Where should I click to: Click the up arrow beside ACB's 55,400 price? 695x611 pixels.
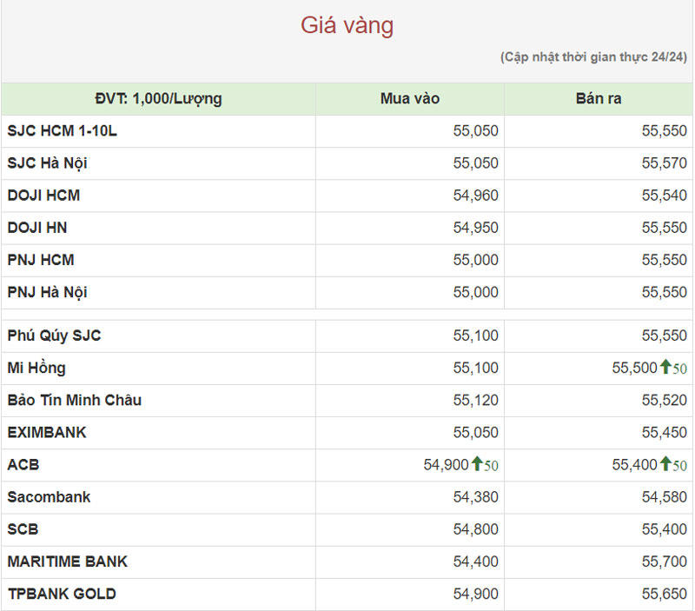coord(665,465)
